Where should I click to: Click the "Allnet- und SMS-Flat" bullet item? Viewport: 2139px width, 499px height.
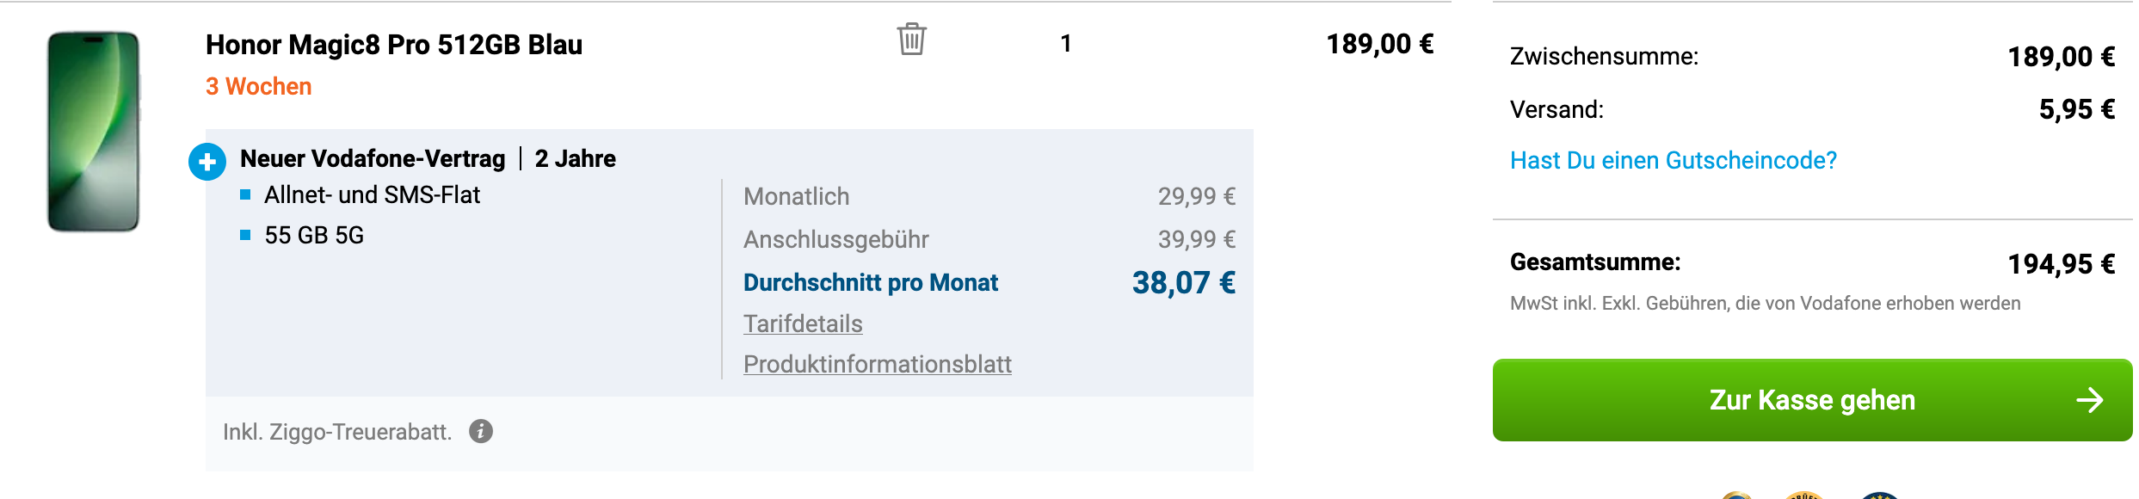pyautogui.click(x=372, y=195)
